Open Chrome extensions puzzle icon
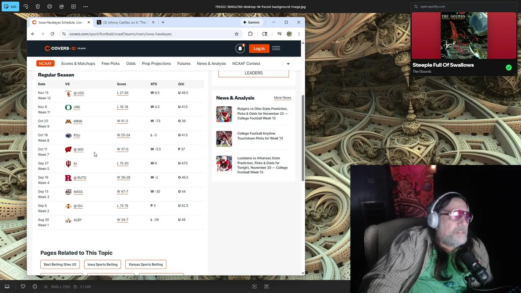Screen dimensions: 521x293 [x=250, y=34]
